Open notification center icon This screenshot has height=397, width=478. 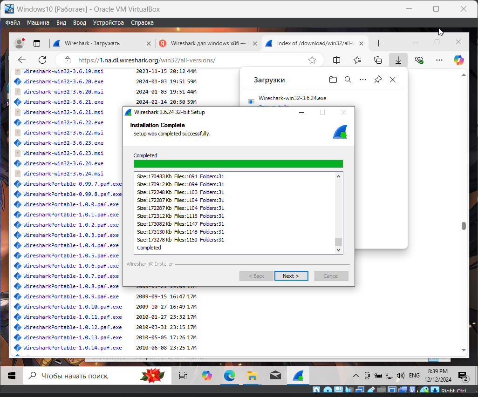coord(464,377)
